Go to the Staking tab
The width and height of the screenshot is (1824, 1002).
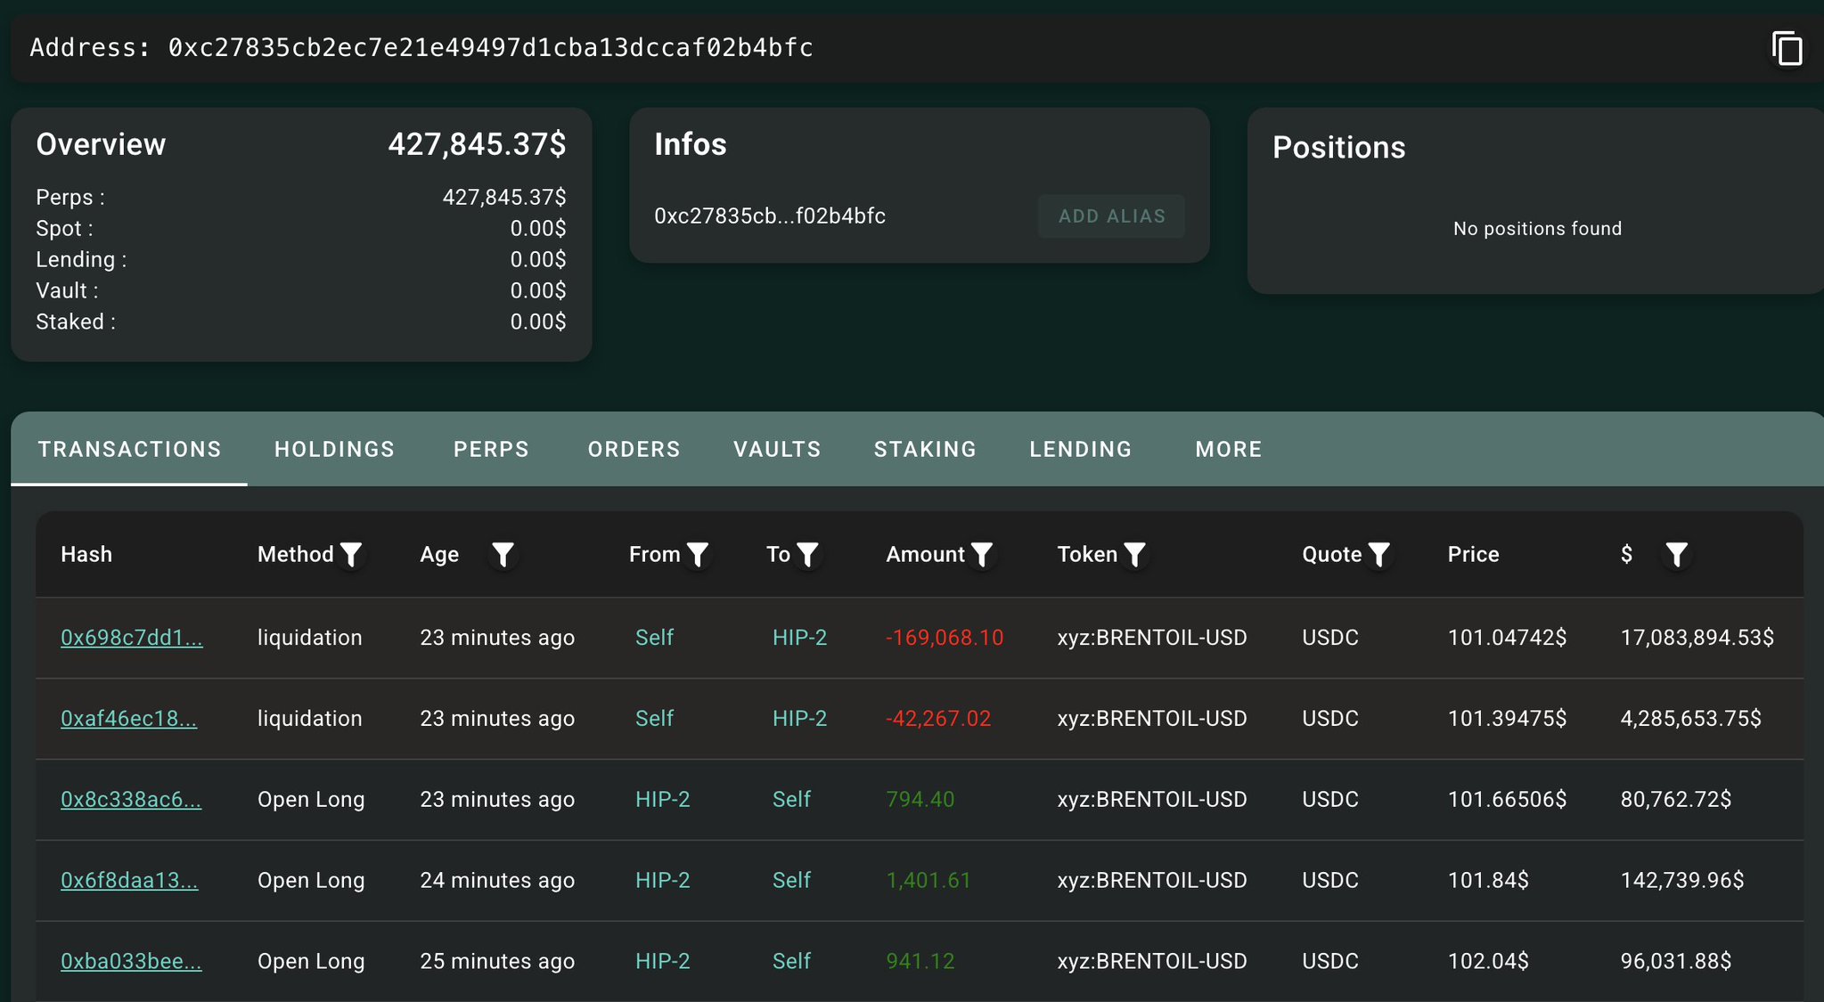(925, 449)
